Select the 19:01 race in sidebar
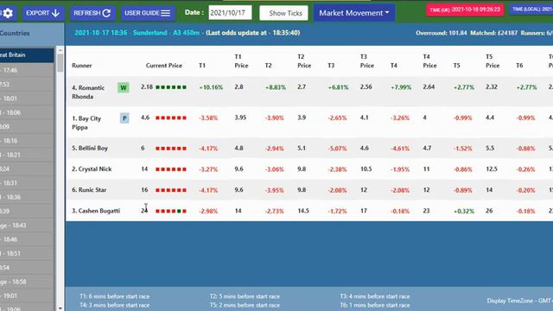The height and width of the screenshot is (311, 553). 27,295
